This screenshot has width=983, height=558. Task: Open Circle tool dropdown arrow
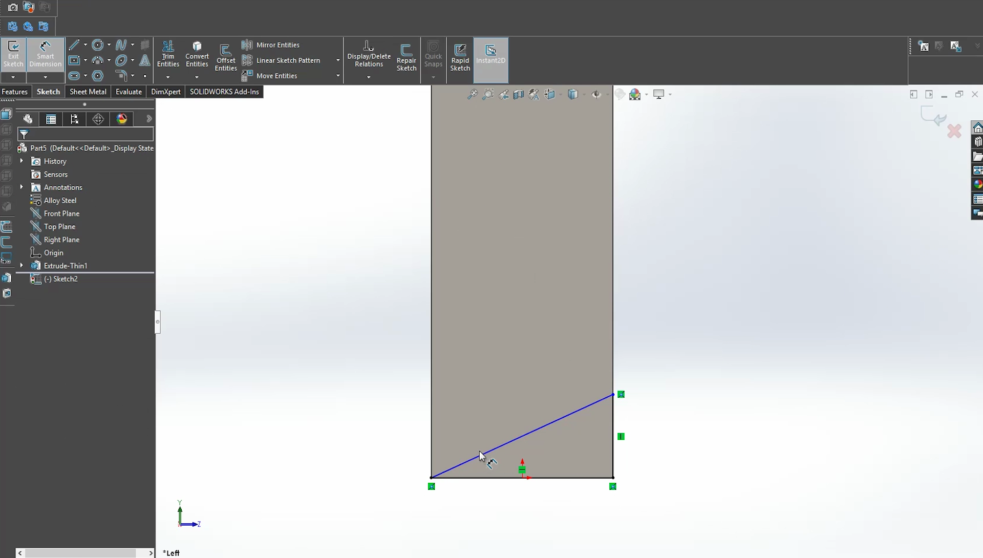(109, 45)
